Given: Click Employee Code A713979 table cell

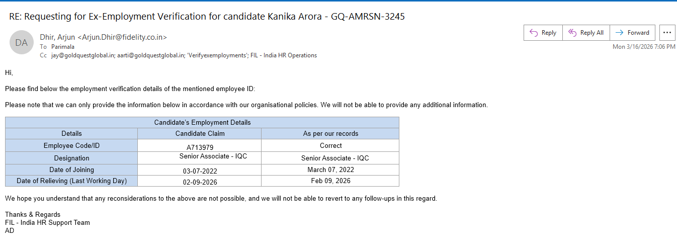Looking at the screenshot, I should click(x=200, y=146).
